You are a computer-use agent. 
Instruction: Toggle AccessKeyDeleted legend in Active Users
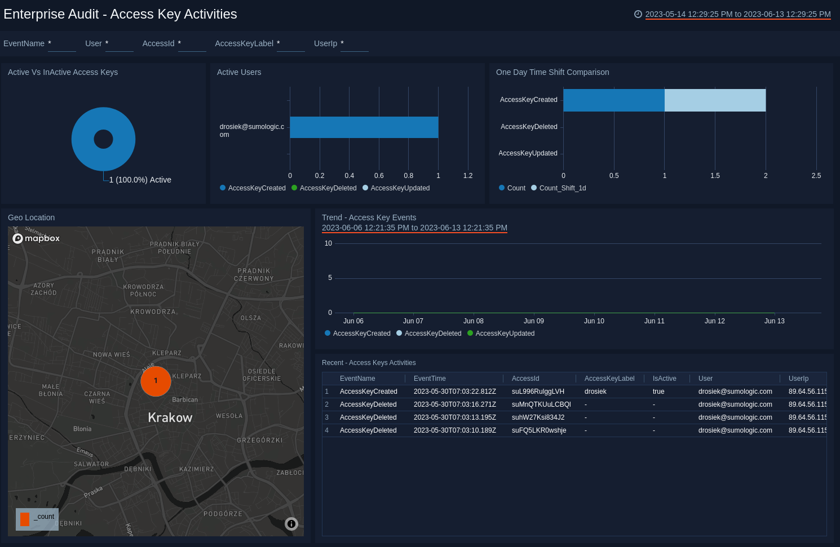[324, 188]
